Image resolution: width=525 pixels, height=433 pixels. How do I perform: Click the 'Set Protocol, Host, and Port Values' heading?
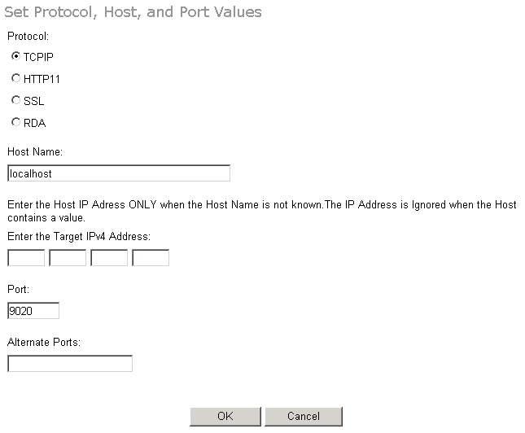point(134,12)
